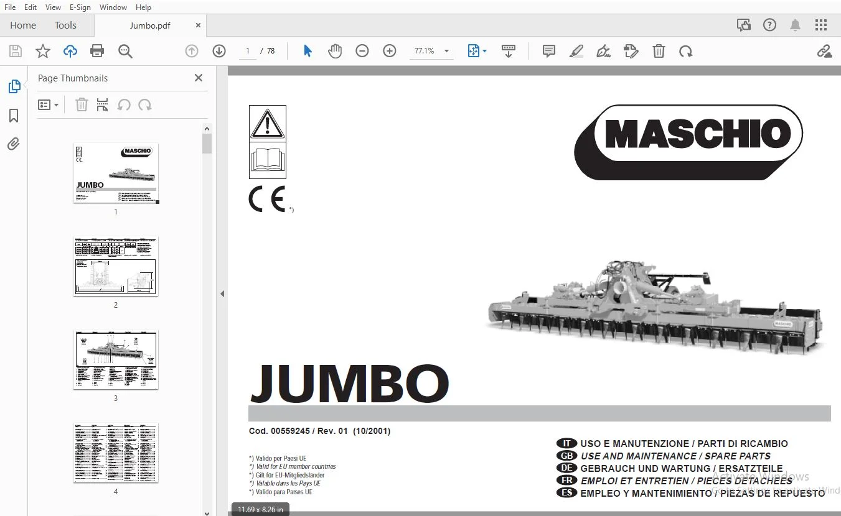Go to the next page

pos(219,51)
